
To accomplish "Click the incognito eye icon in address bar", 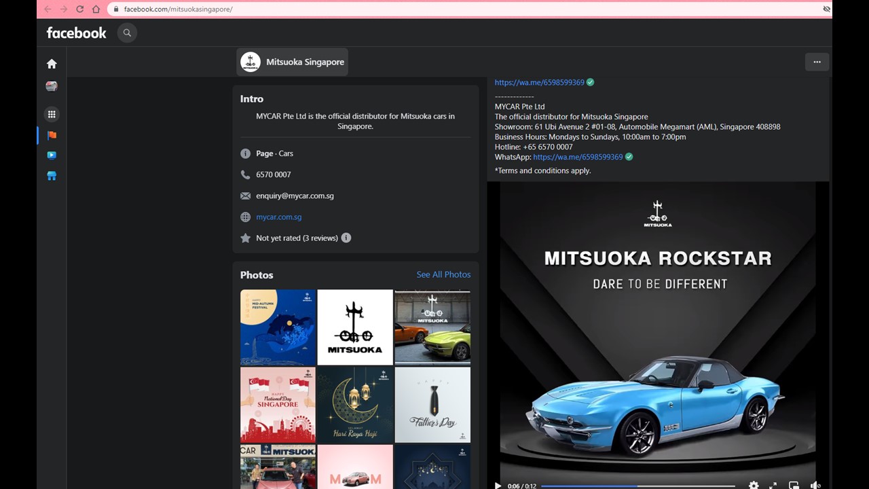I will 826,10.
